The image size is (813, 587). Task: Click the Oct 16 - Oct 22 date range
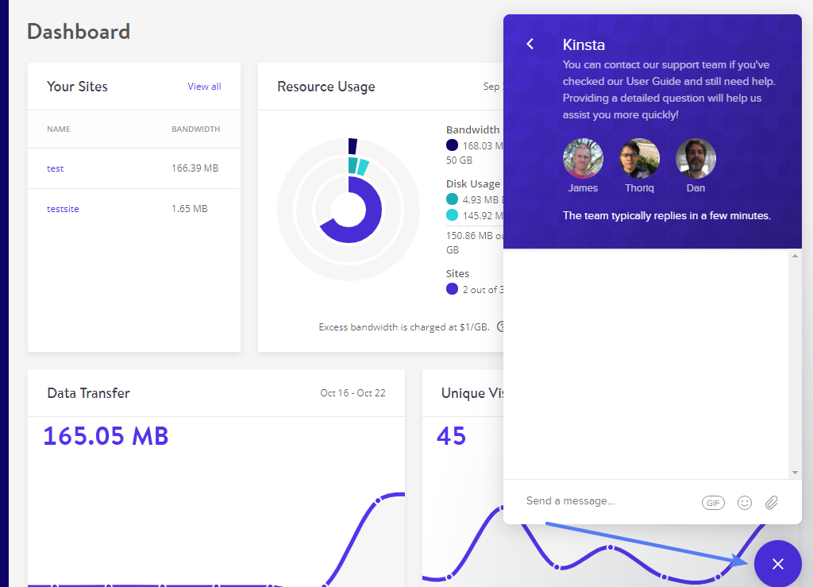tap(353, 393)
